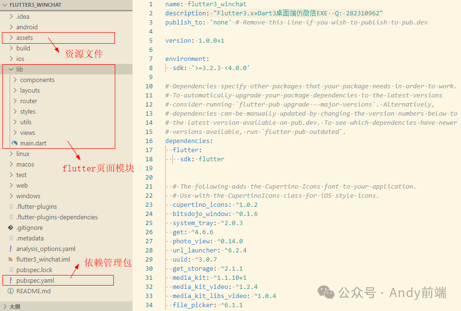
Task: Collapse the FLUTTER3_WINCHAT root folder chevron
Action: tap(5, 5)
